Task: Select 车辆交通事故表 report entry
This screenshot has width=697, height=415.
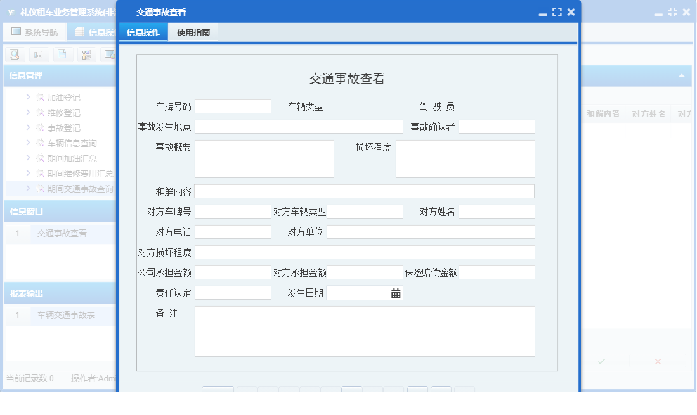Action: point(65,315)
